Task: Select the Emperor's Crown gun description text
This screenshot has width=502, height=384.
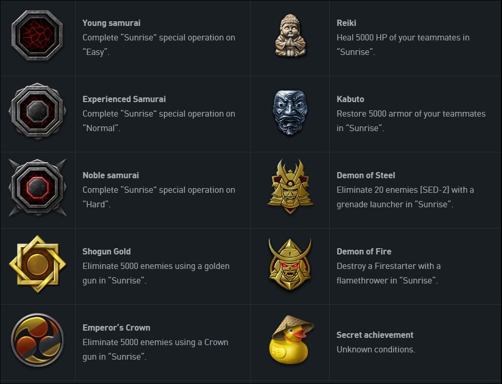Action: click(x=155, y=349)
